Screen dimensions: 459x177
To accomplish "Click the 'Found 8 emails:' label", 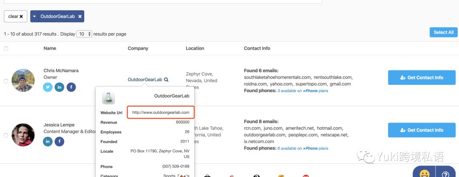I will (x=261, y=121).
